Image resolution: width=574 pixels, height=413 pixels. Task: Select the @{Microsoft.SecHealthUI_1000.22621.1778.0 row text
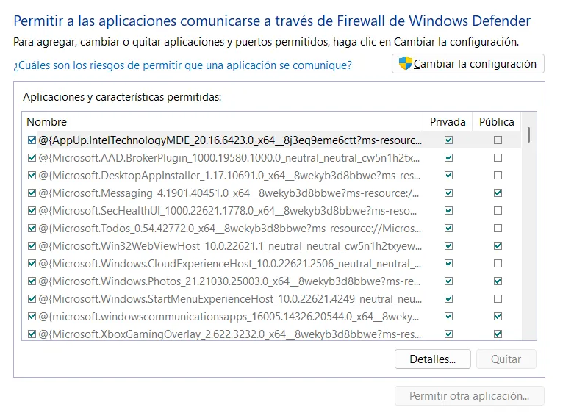pos(227,210)
